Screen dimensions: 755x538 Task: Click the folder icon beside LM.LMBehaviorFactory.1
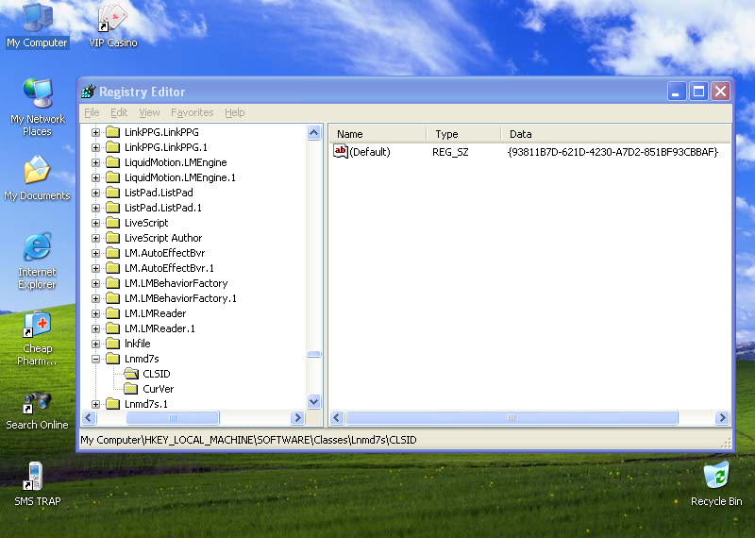click(112, 298)
